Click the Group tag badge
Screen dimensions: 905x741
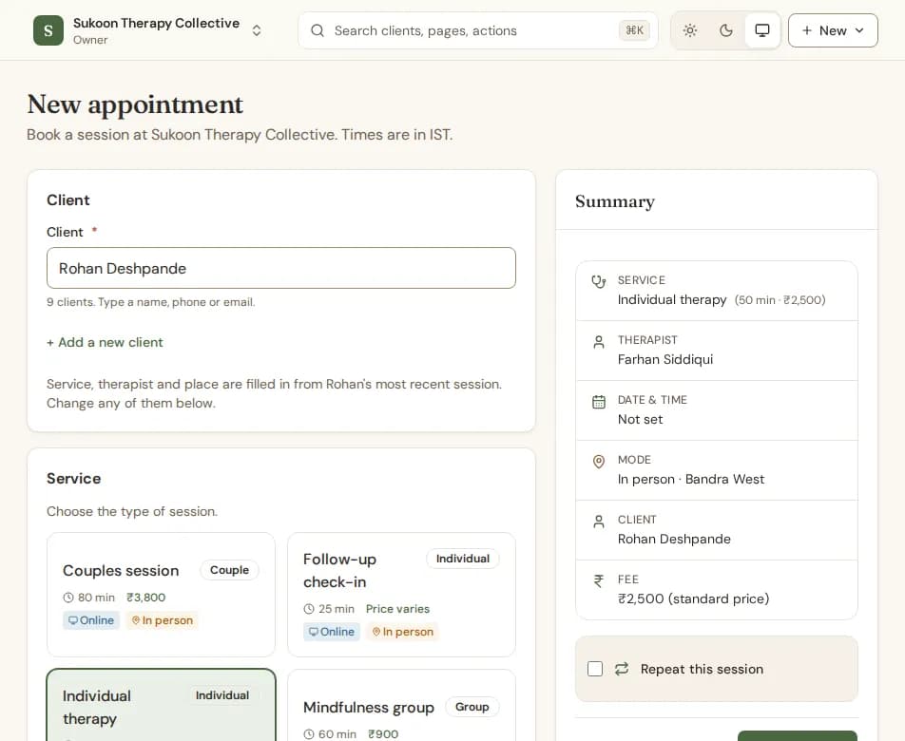[x=472, y=707]
